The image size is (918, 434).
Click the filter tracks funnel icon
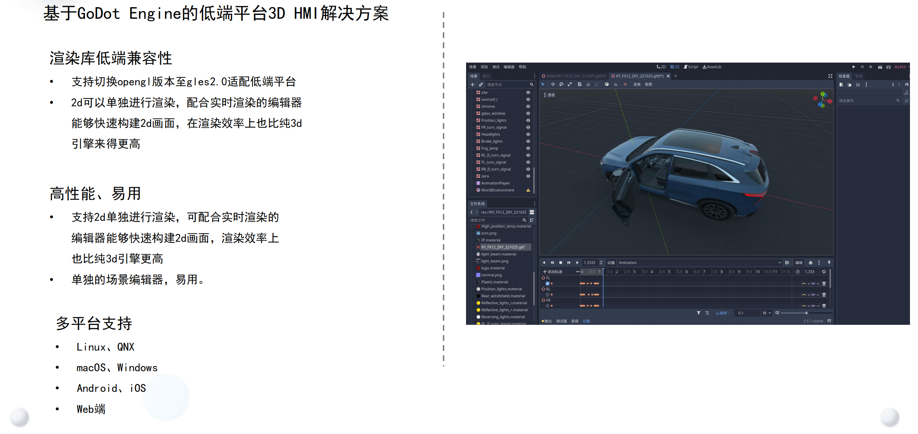click(699, 313)
